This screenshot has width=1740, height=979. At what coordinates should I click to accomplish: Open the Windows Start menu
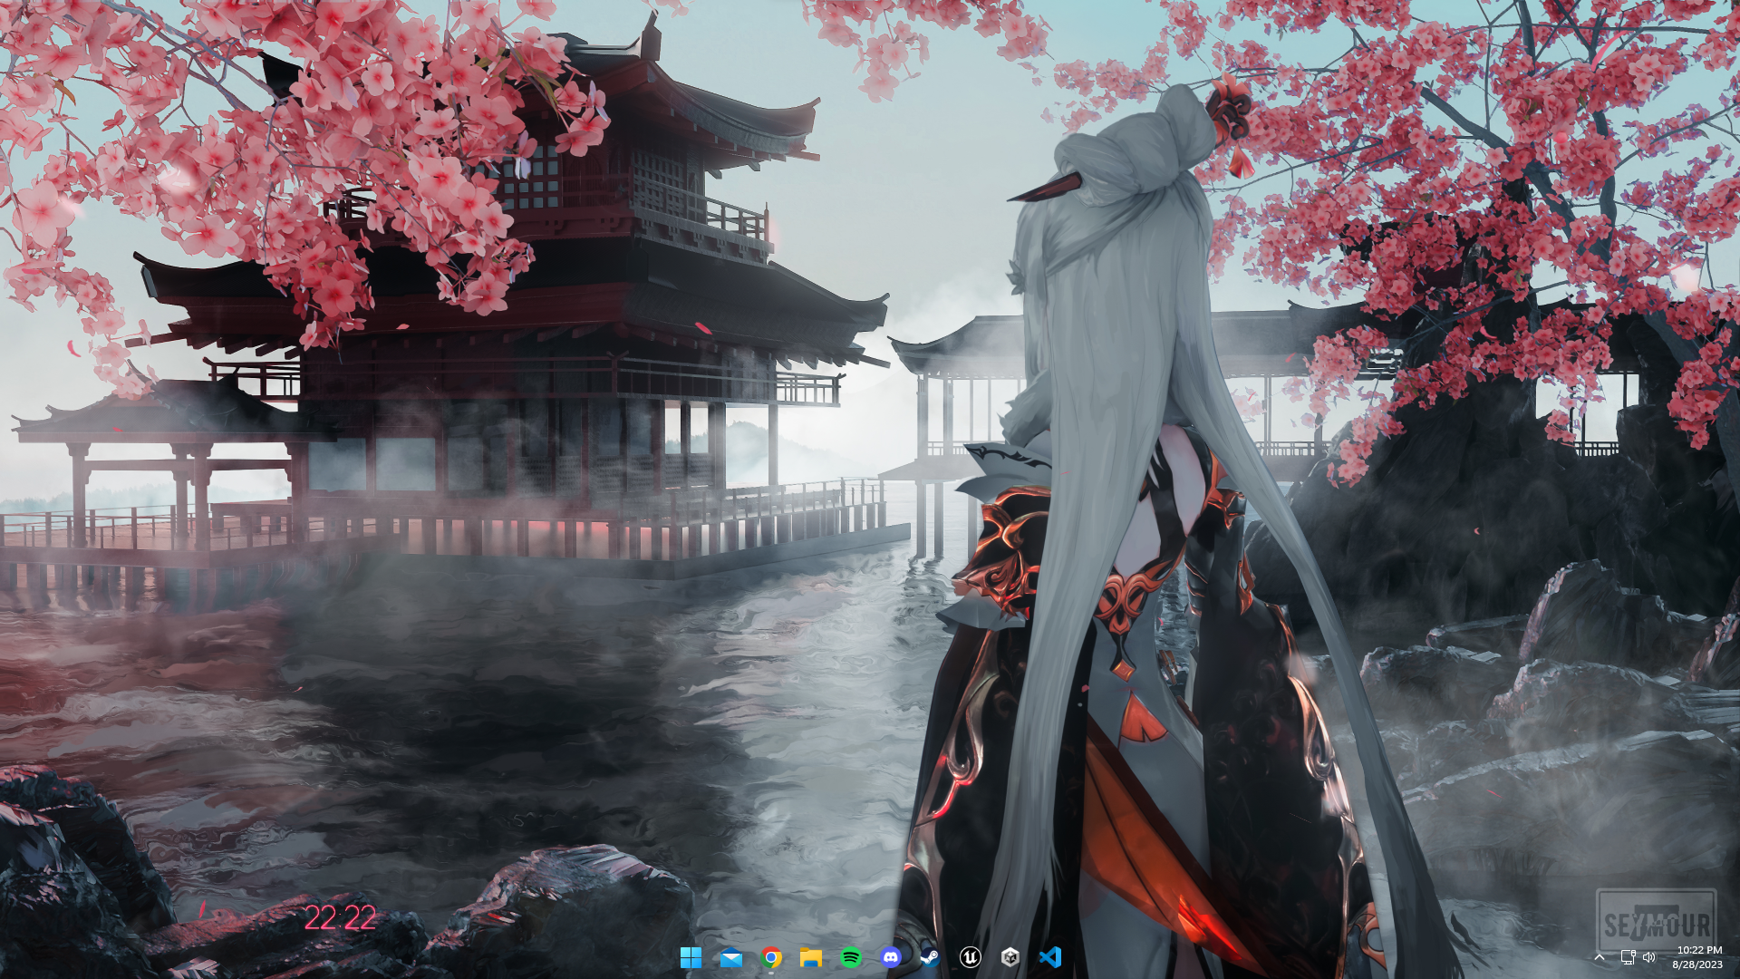click(x=691, y=957)
